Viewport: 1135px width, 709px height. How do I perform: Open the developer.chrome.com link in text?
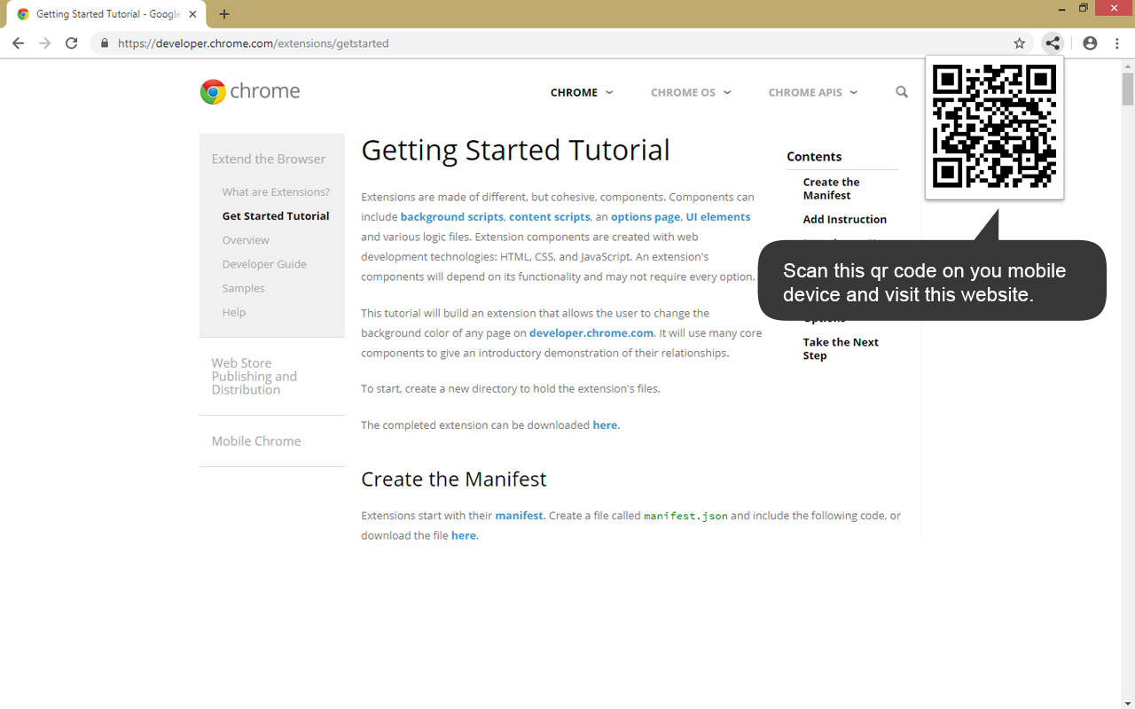pos(591,332)
